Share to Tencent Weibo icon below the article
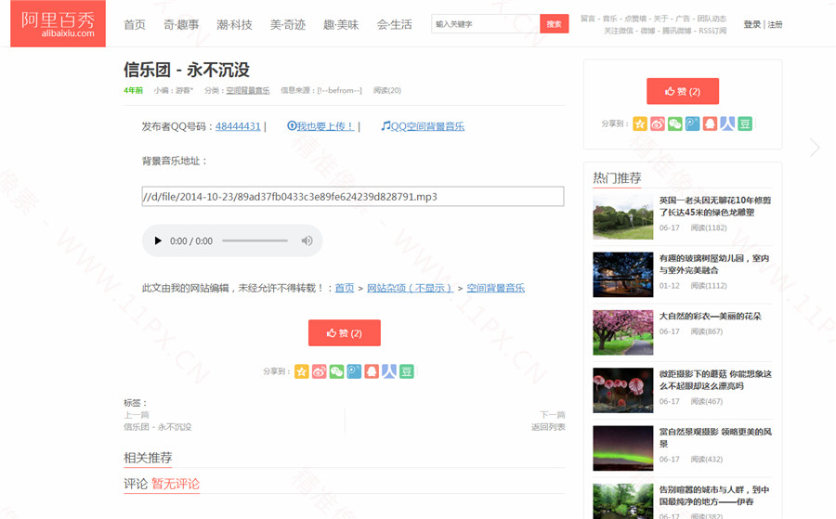836x519 pixels. point(354,371)
